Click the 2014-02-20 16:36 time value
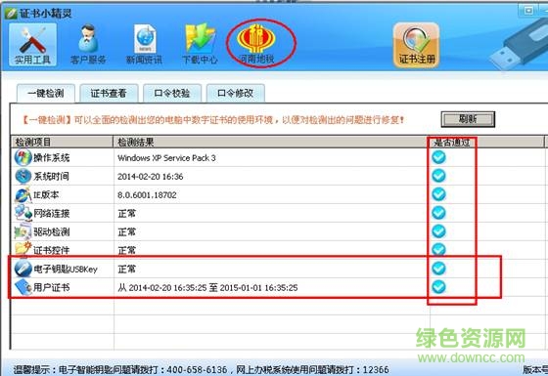548x376 pixels. pyautogui.click(x=151, y=177)
